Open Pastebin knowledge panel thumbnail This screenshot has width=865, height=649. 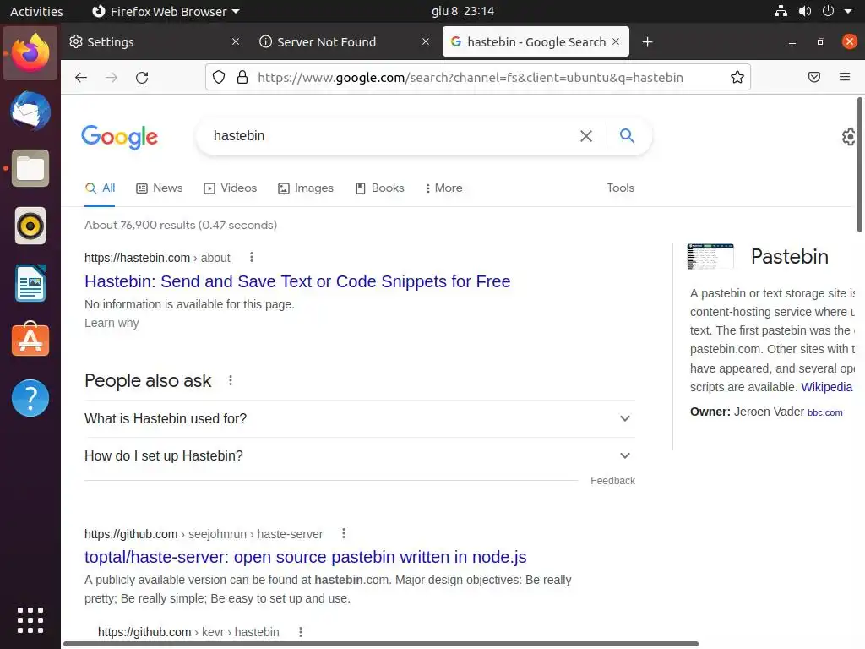pos(710,257)
